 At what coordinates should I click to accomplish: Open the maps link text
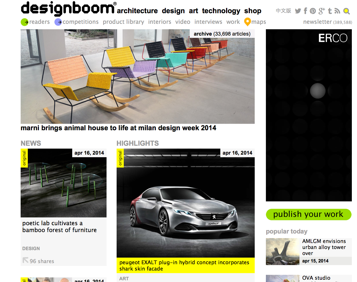click(259, 22)
